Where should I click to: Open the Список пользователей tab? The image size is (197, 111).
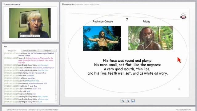click(x=30, y=51)
